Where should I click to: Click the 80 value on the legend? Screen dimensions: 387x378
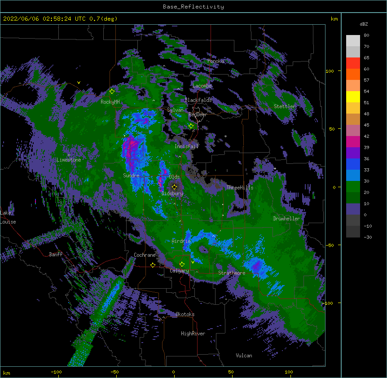click(x=366, y=35)
